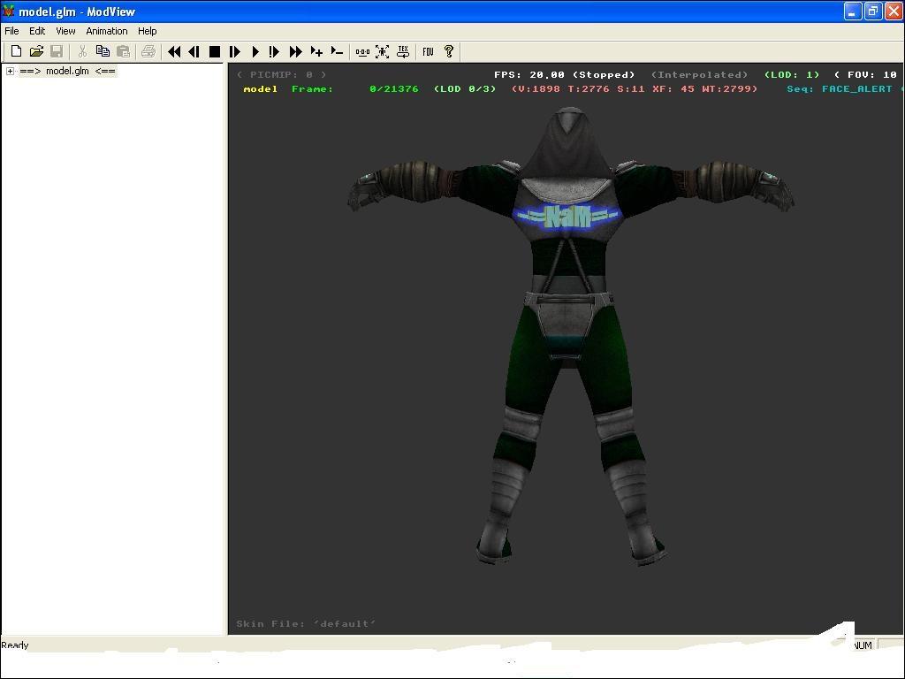905x679 pixels.
Task: Toggle the TEX texture icon
Action: [403, 52]
